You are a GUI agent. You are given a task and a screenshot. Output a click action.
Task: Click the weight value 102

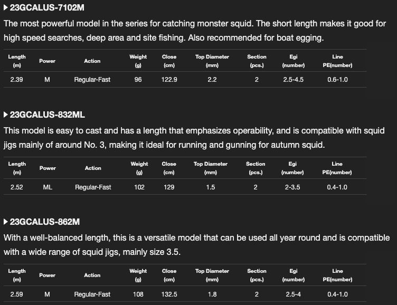click(x=139, y=187)
